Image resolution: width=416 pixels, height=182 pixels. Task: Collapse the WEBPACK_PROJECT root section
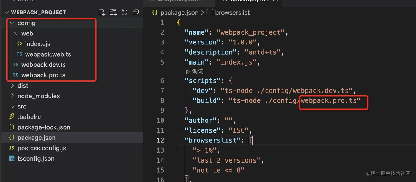click(6, 12)
